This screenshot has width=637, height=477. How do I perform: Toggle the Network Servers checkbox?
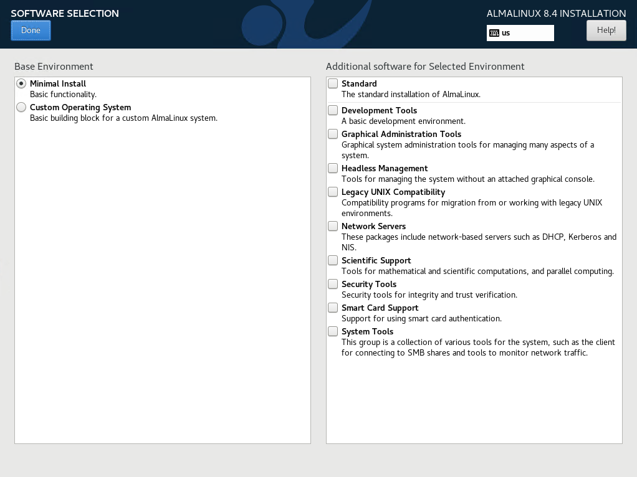pos(333,226)
